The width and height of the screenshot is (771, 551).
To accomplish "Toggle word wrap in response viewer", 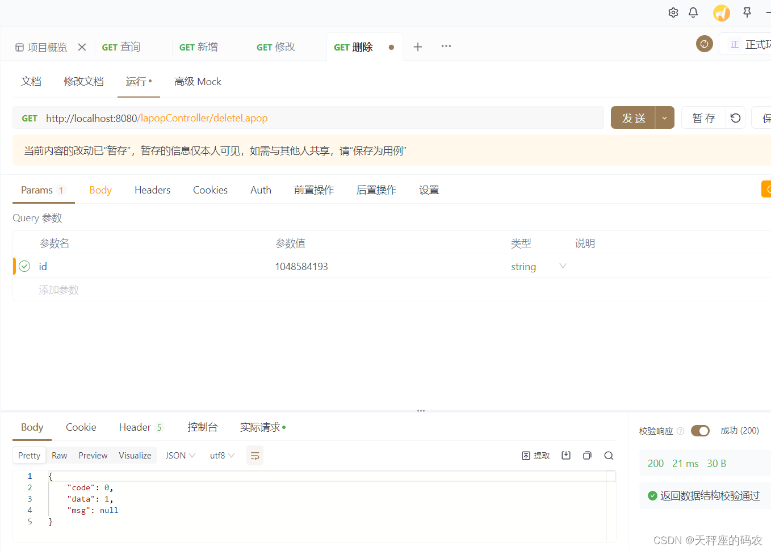I will pyautogui.click(x=255, y=456).
